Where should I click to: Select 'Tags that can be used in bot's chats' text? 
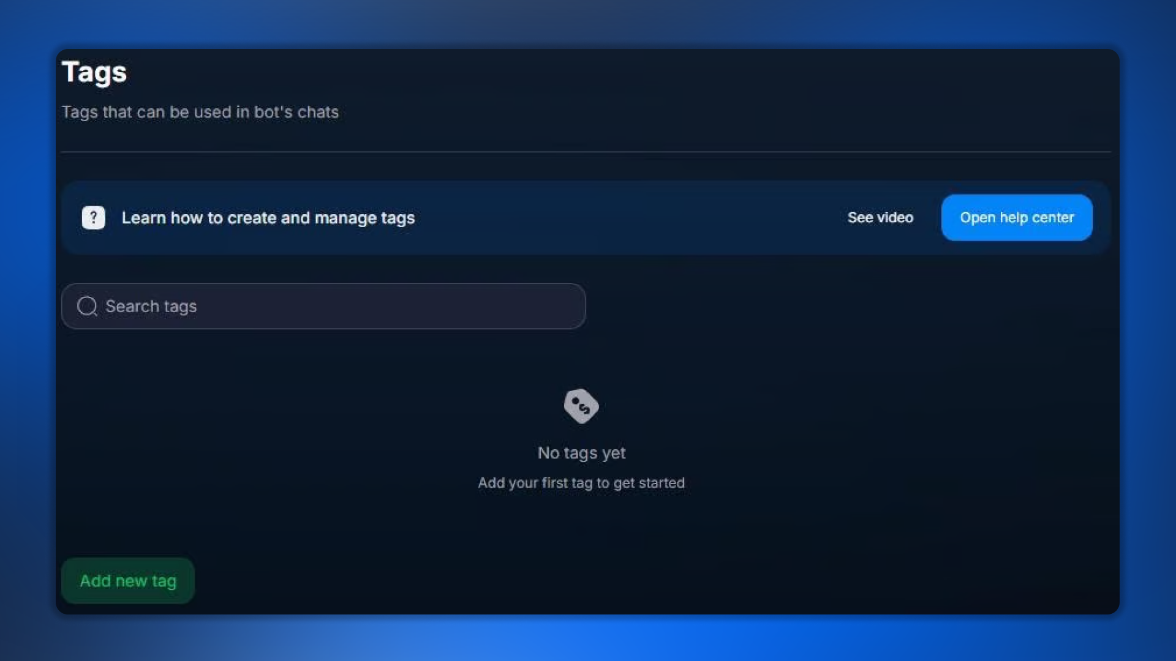200,112
